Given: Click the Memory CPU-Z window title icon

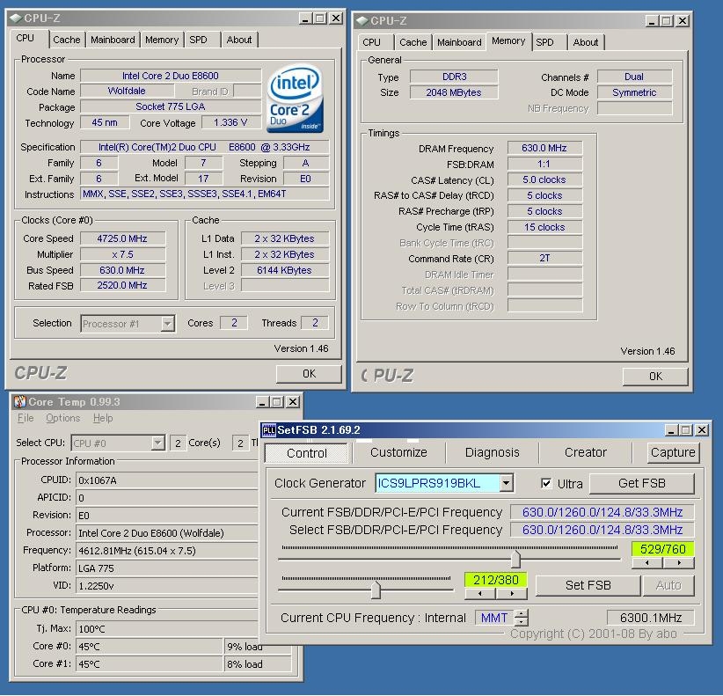Looking at the screenshot, I should click(x=361, y=20).
